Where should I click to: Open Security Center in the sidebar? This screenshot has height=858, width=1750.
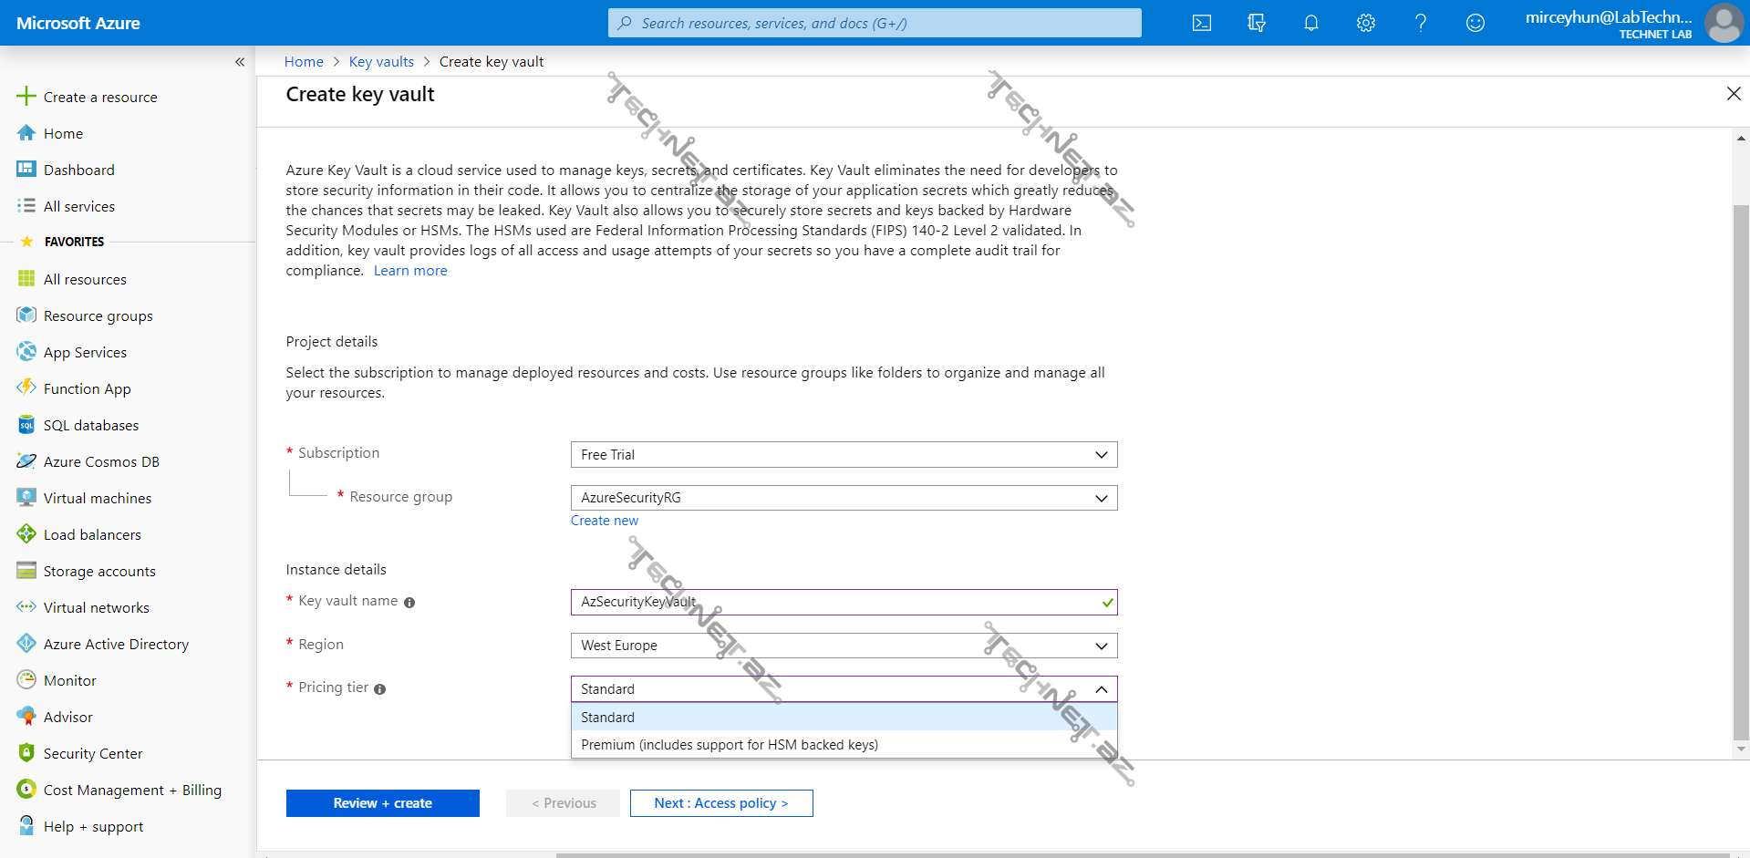[x=93, y=754]
